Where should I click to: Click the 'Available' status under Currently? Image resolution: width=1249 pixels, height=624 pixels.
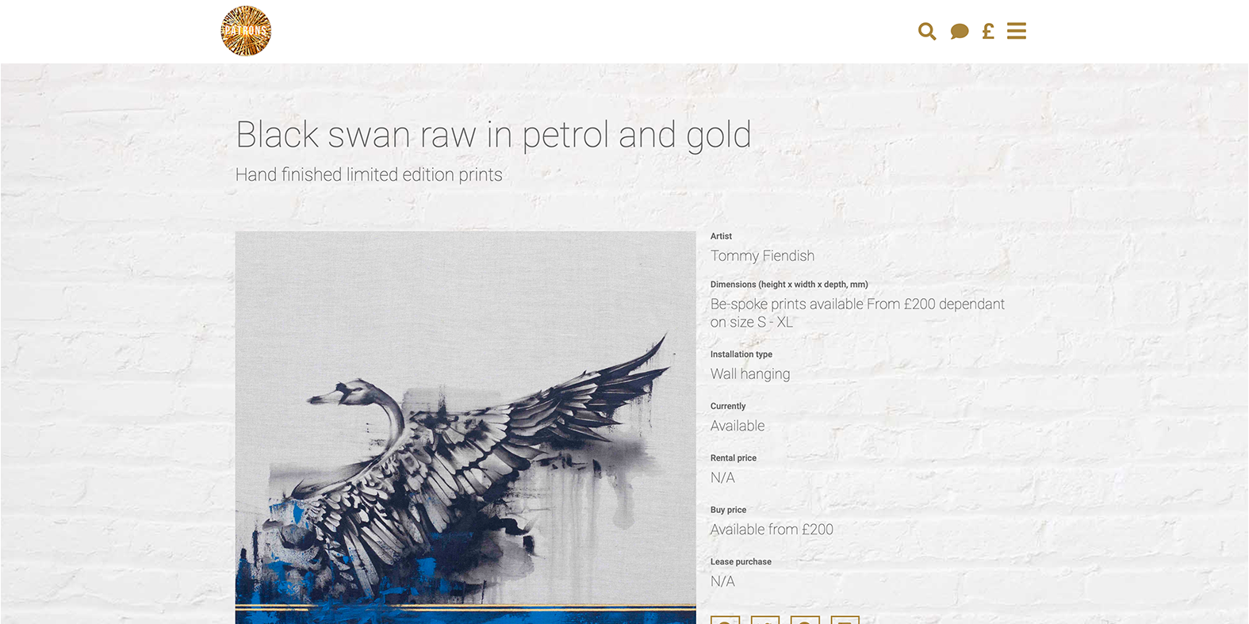click(738, 426)
